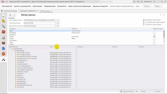Toggle link parameter checkbox for Length row

tap(154, 38)
